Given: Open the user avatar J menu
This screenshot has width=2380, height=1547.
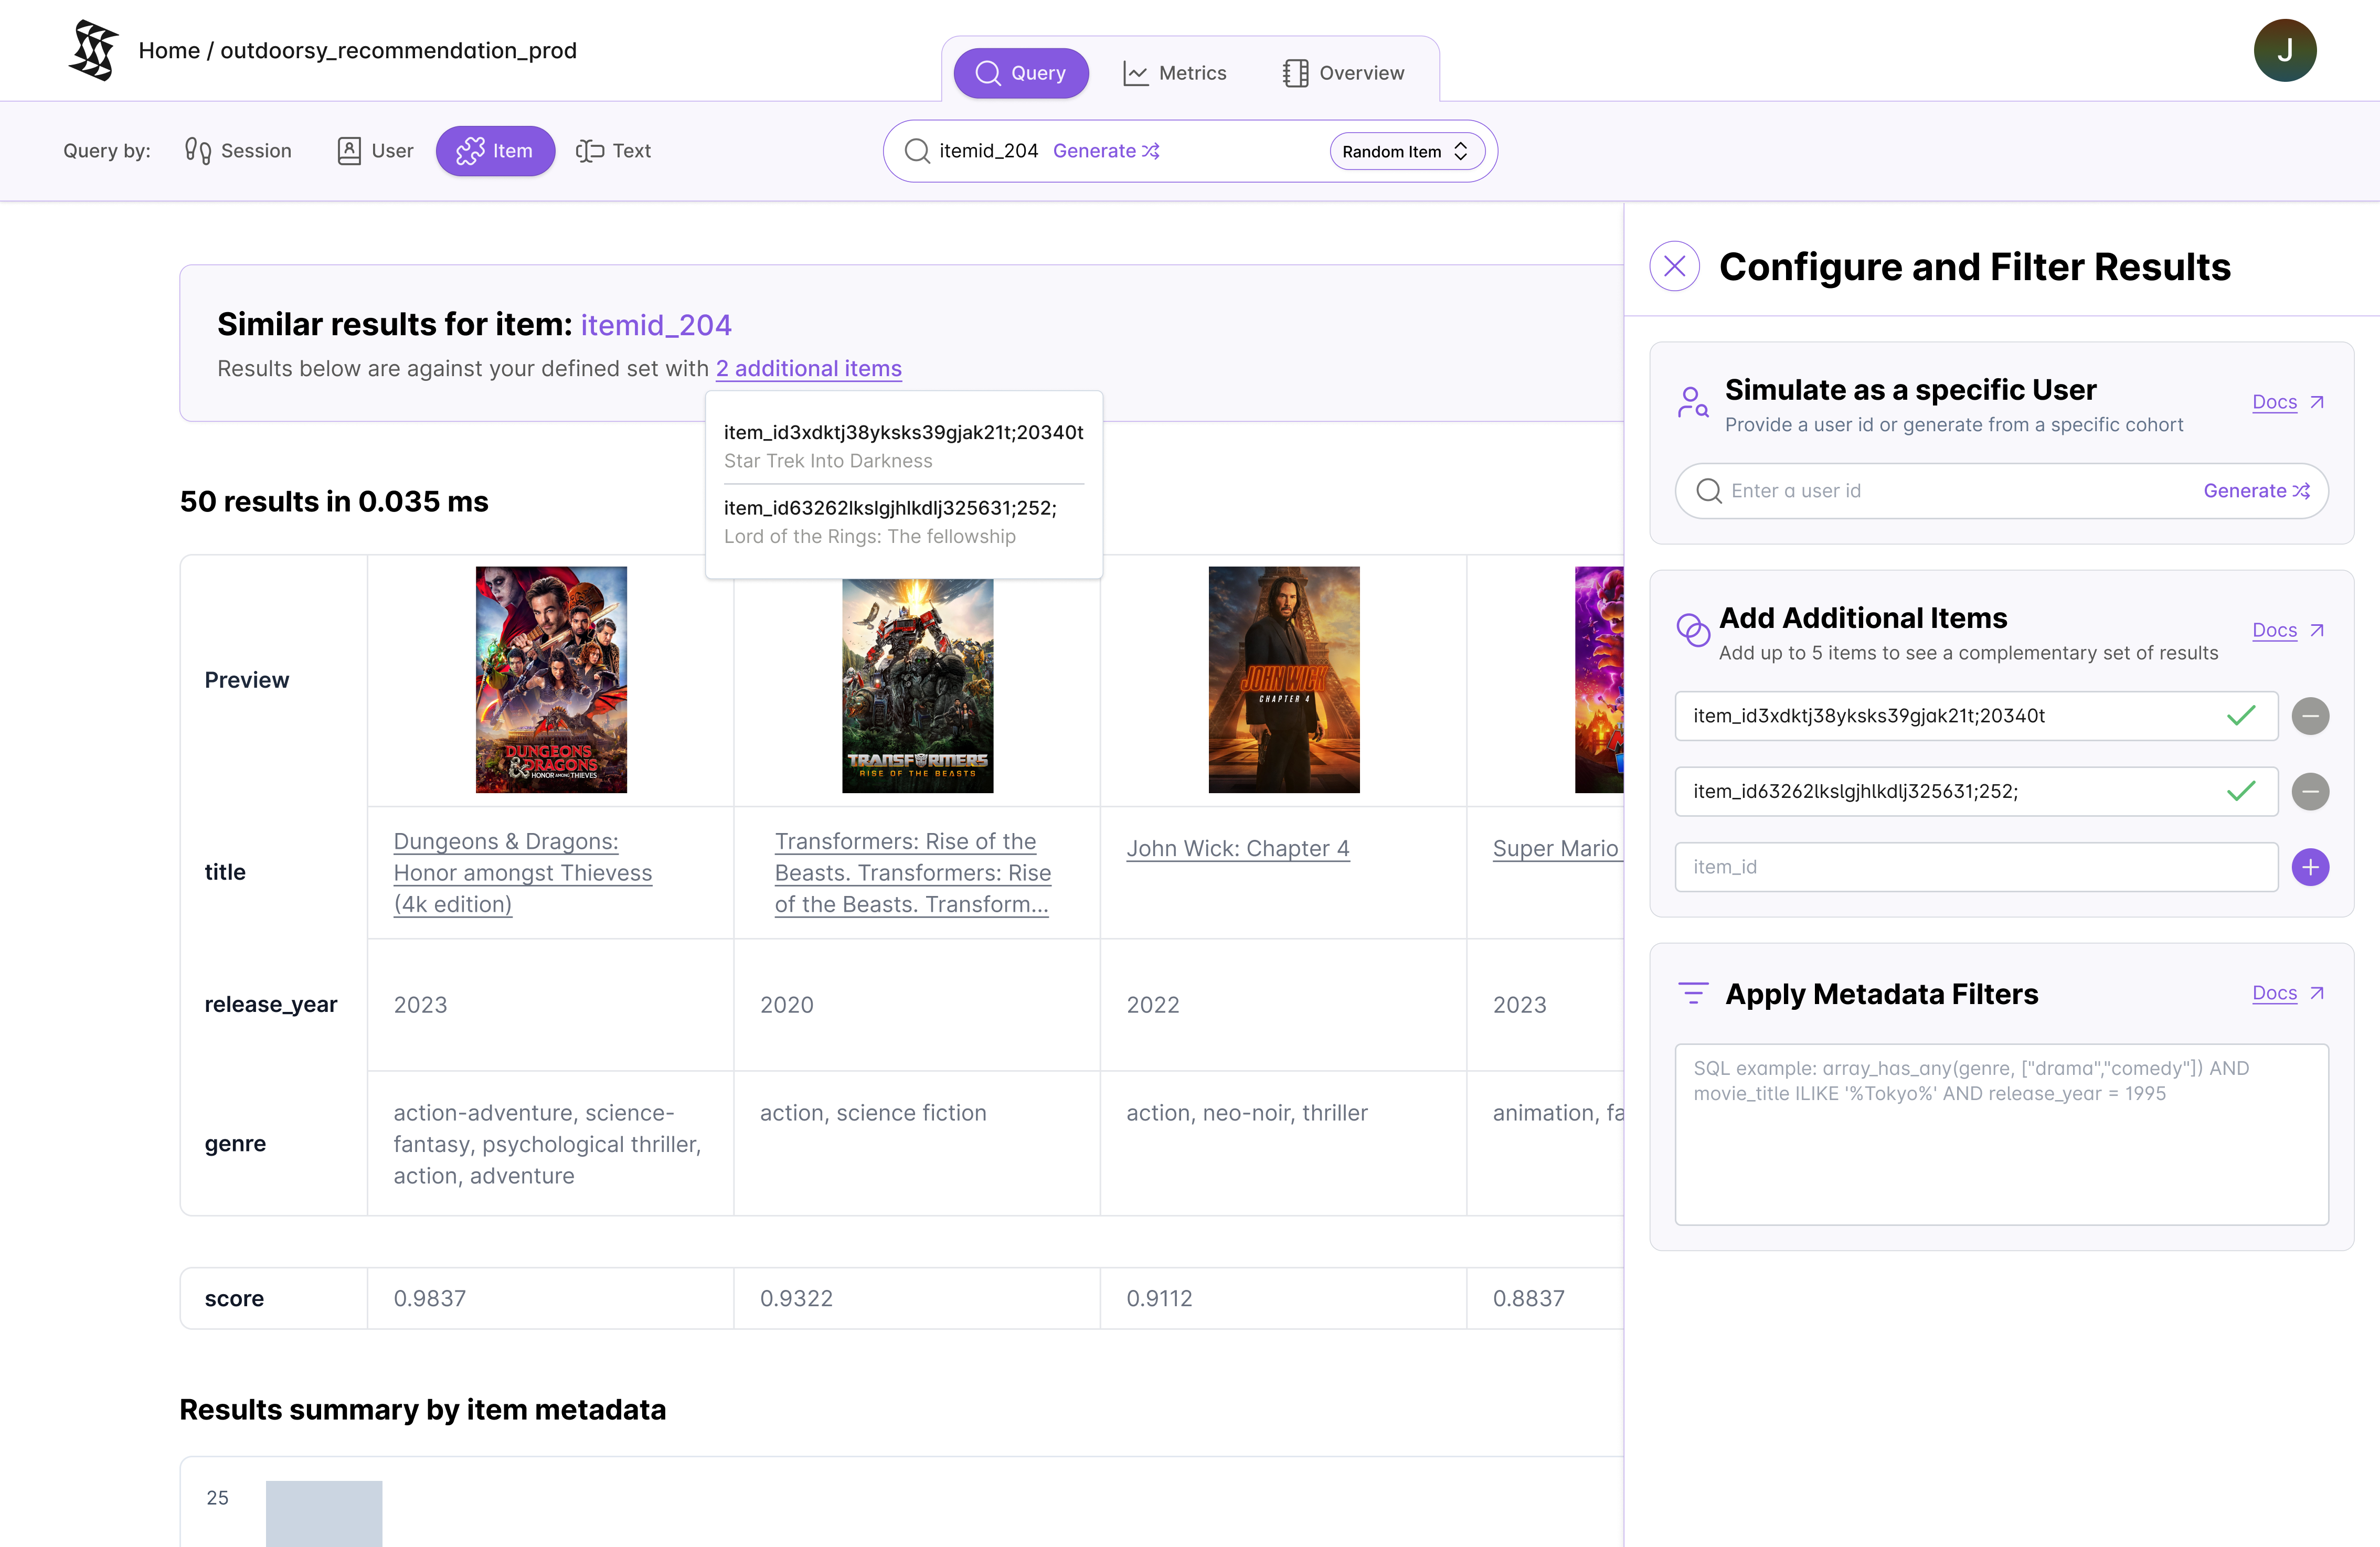Looking at the screenshot, I should (x=2284, y=50).
